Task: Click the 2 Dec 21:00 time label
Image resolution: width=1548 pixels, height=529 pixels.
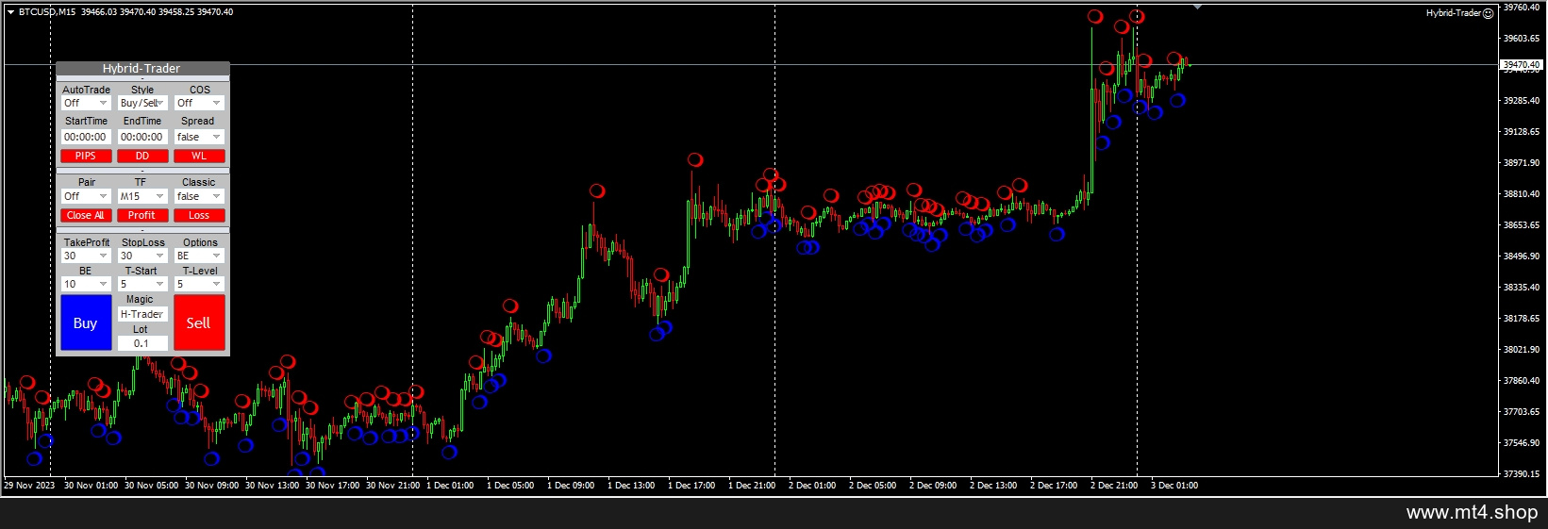Action: point(1114,486)
